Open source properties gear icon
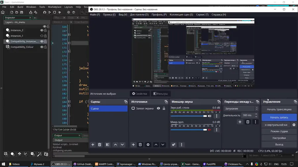298x167 pixels. point(148,145)
